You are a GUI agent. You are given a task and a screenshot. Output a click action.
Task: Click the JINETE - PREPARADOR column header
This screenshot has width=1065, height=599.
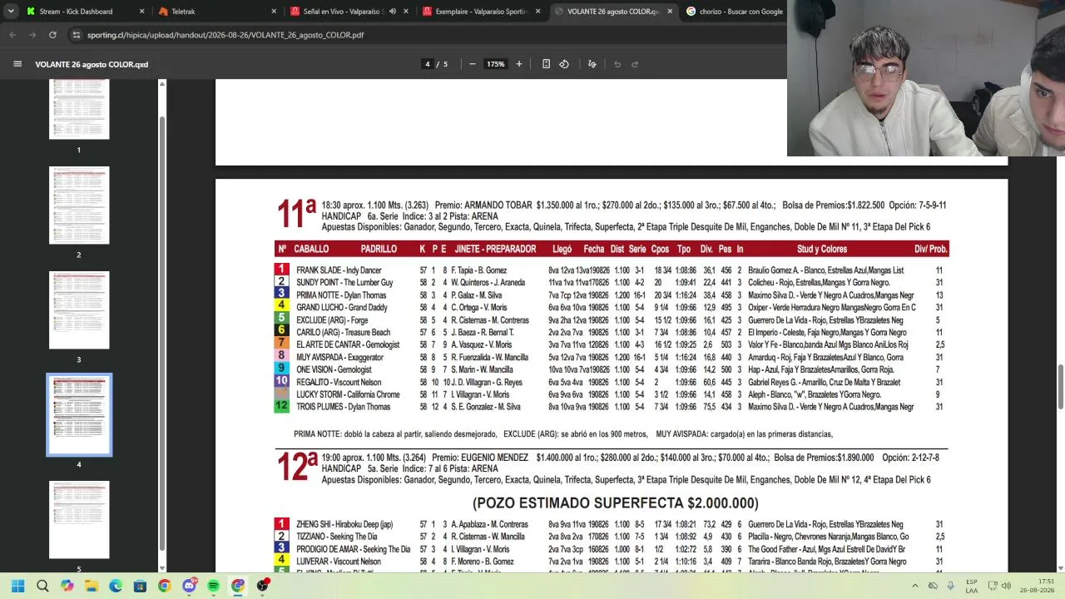coord(495,250)
